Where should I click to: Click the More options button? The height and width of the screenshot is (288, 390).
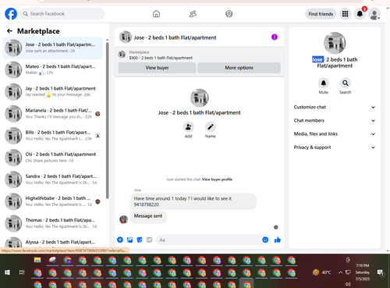point(239,68)
